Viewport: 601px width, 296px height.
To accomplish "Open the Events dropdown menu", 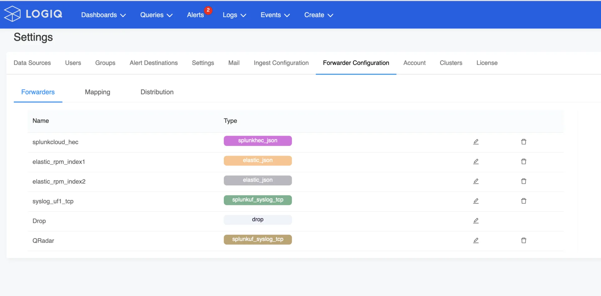I will 275,15.
